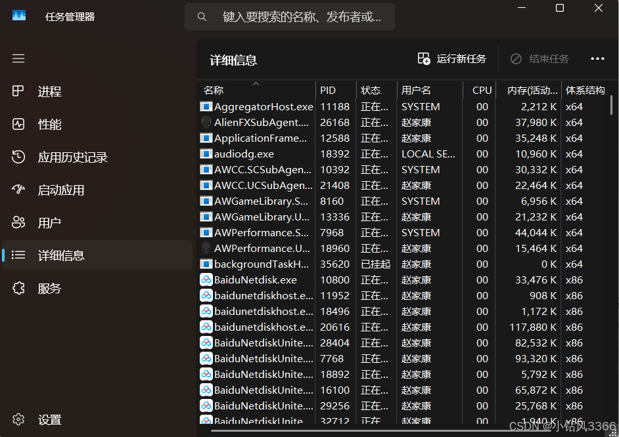This screenshot has height=437, width=619.
Task: Click memory value 44,044 K
Action: (x=536, y=232)
